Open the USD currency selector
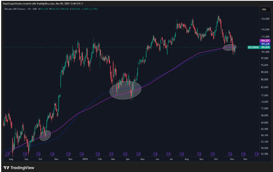The width and height of the screenshot is (273, 172). click(x=264, y=9)
